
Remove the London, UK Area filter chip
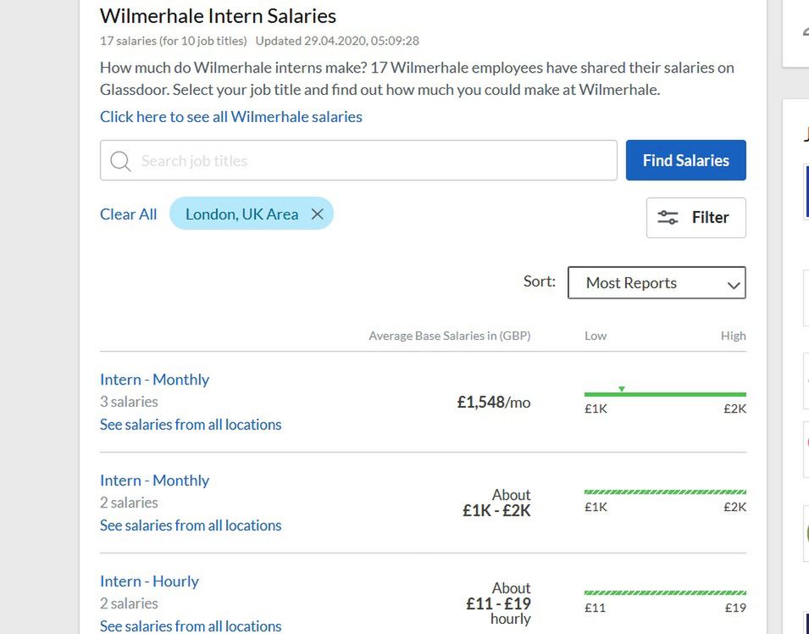click(318, 214)
